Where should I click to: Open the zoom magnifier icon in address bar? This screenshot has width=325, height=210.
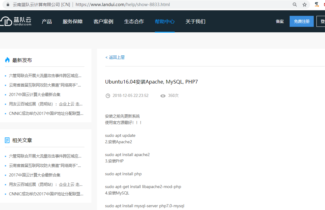coord(295,5)
